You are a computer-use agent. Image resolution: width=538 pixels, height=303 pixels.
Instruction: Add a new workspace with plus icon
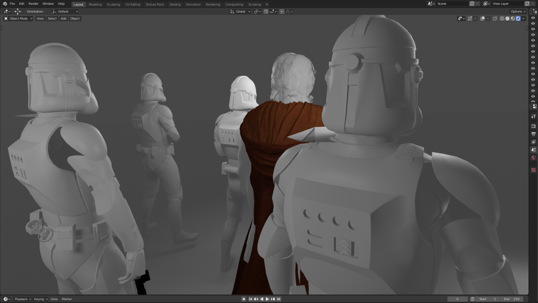click(x=267, y=4)
